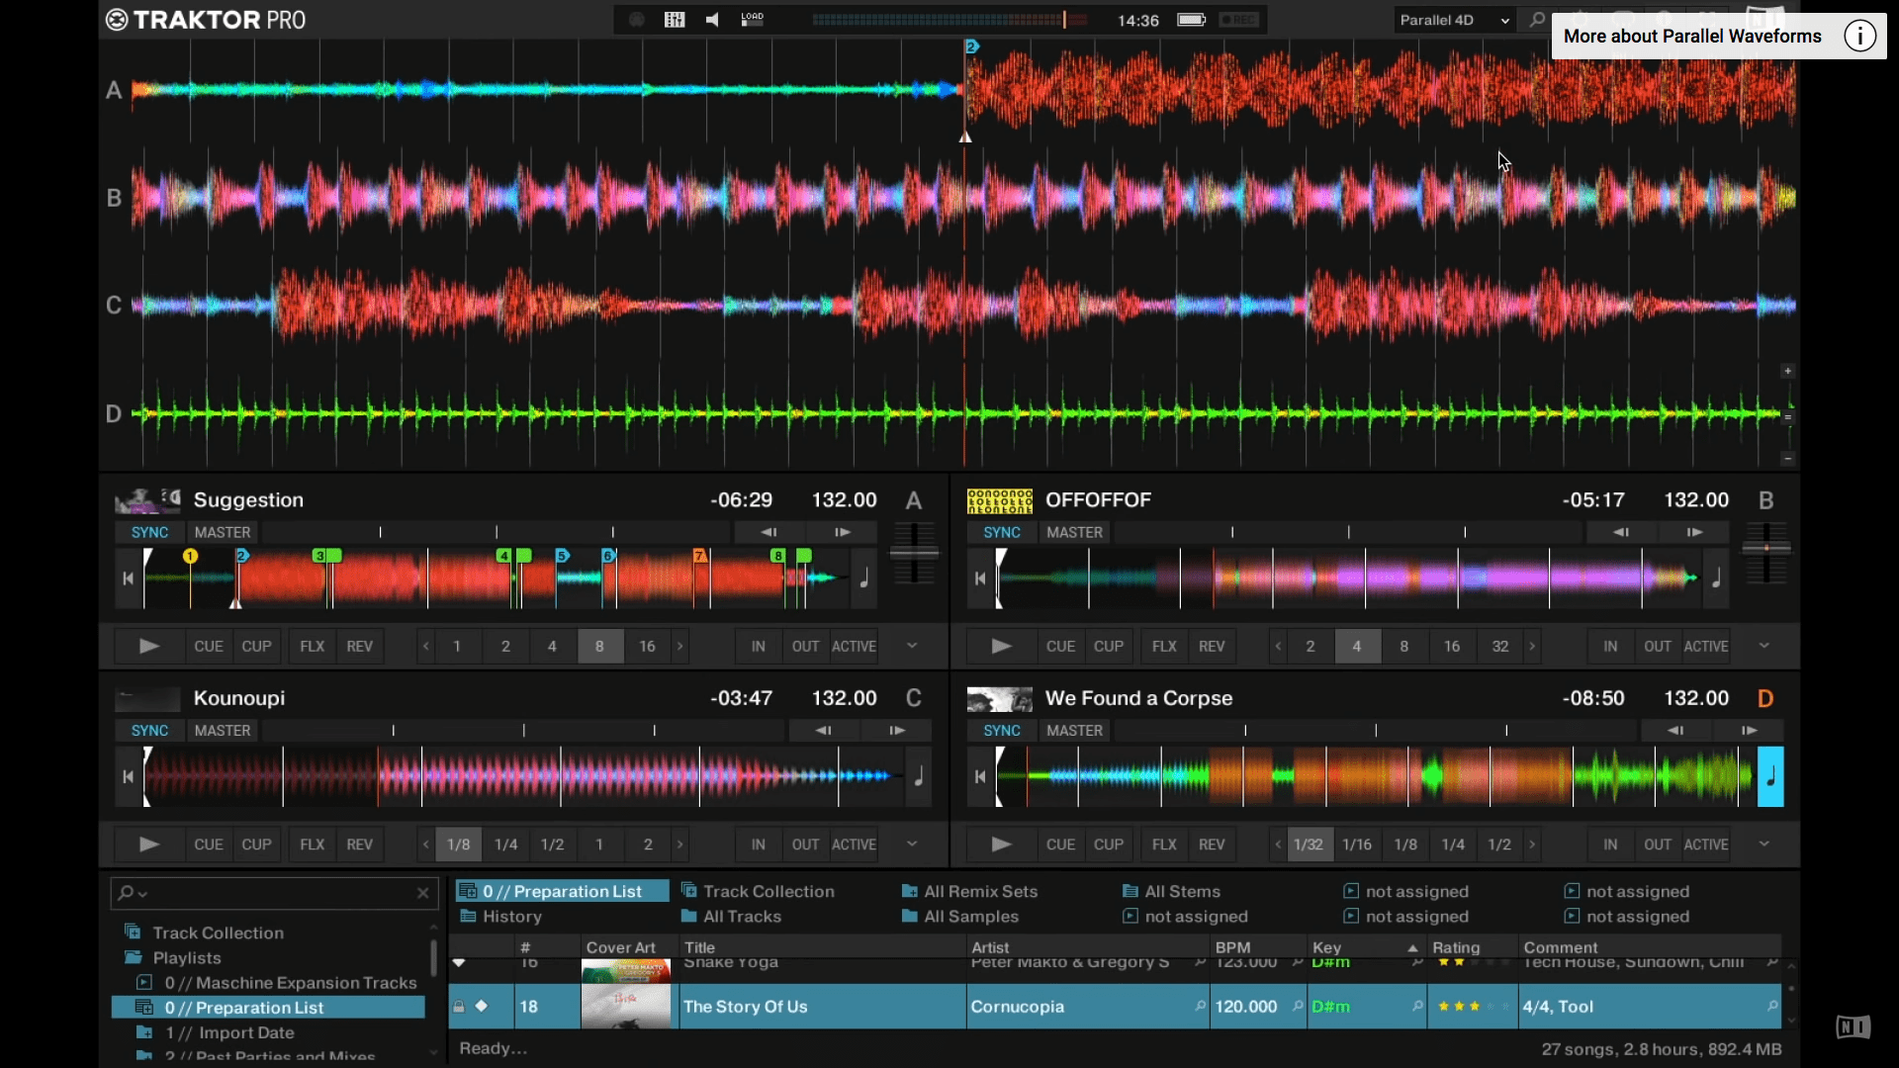
Task: Toggle FLX flux mode on deck C
Action: pos(312,845)
